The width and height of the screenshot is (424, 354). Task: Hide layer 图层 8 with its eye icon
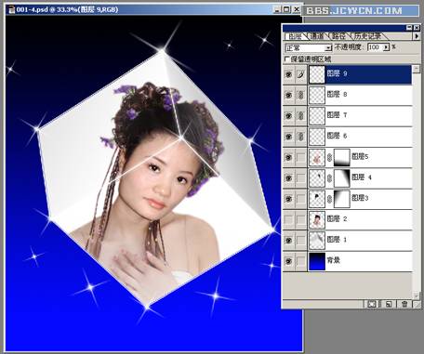point(289,95)
